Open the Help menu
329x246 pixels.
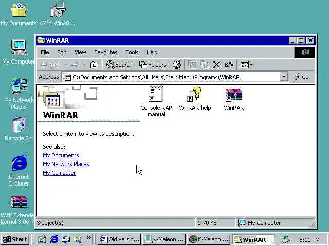pos(152,52)
